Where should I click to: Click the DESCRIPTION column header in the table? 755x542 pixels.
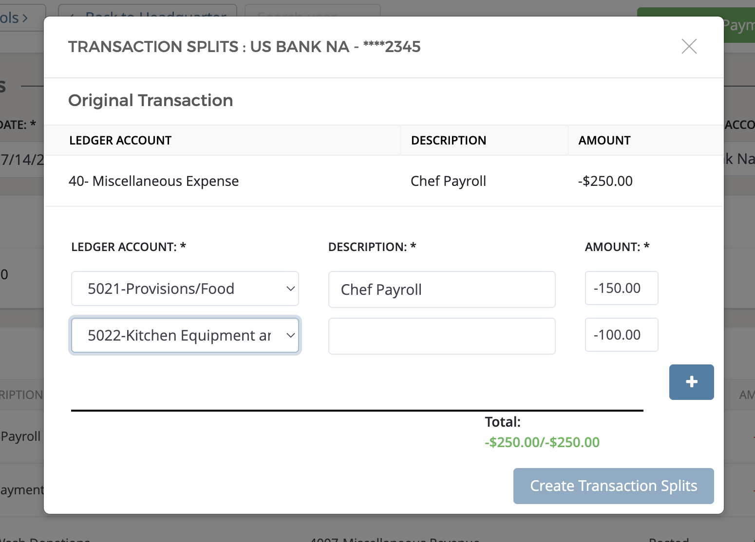[448, 141]
